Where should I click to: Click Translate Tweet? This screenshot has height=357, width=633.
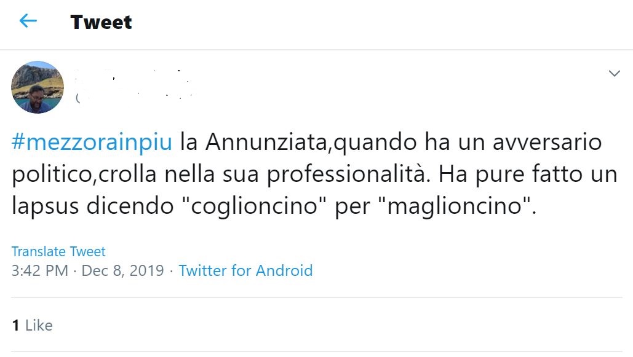coord(58,251)
